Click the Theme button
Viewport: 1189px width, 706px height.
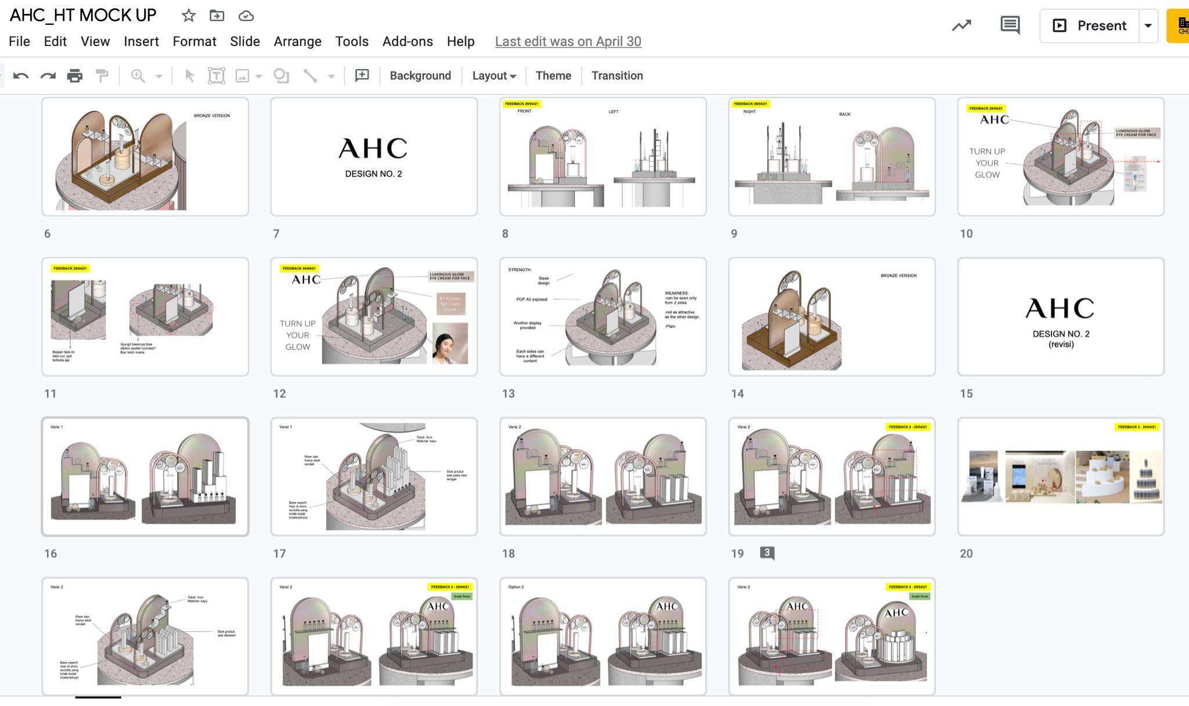[553, 75]
